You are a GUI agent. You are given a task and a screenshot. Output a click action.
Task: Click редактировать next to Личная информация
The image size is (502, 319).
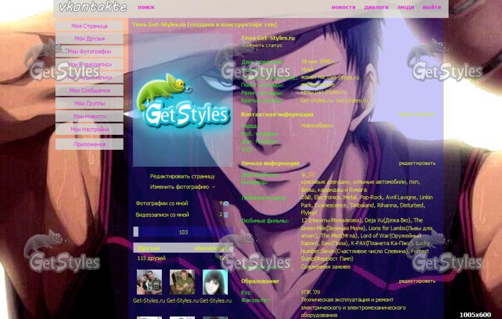[417, 163]
